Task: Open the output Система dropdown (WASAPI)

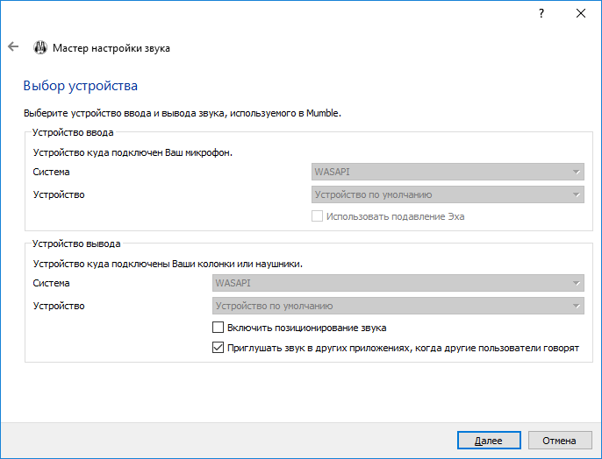Action: click(x=398, y=283)
